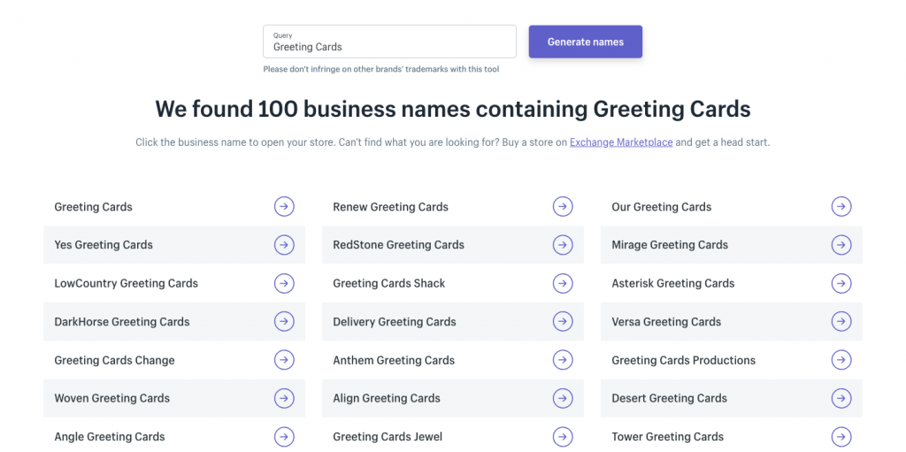Click arrow next to Delivery Greeting Cards
Image resolution: width=906 pixels, height=452 pixels.
coord(563,322)
